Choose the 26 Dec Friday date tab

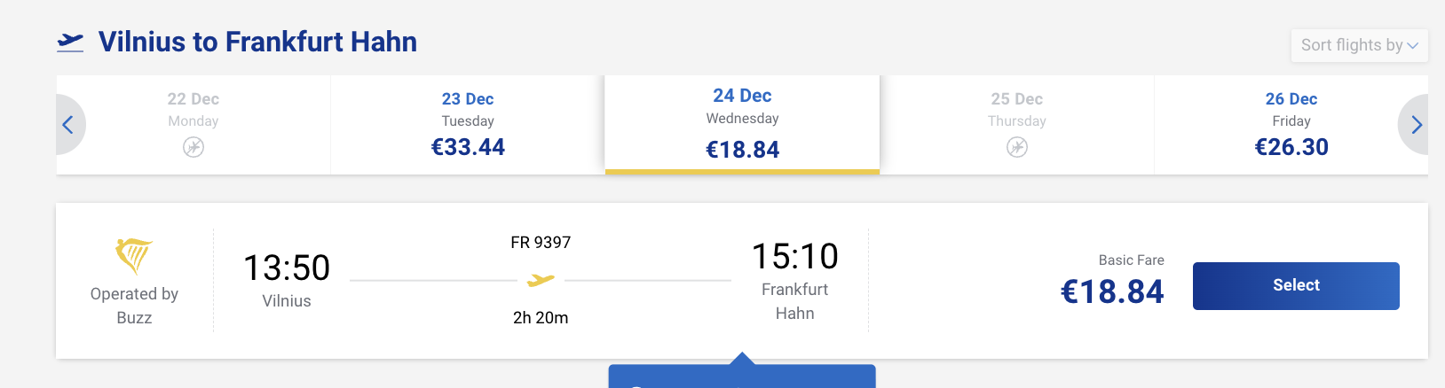[x=1291, y=124]
